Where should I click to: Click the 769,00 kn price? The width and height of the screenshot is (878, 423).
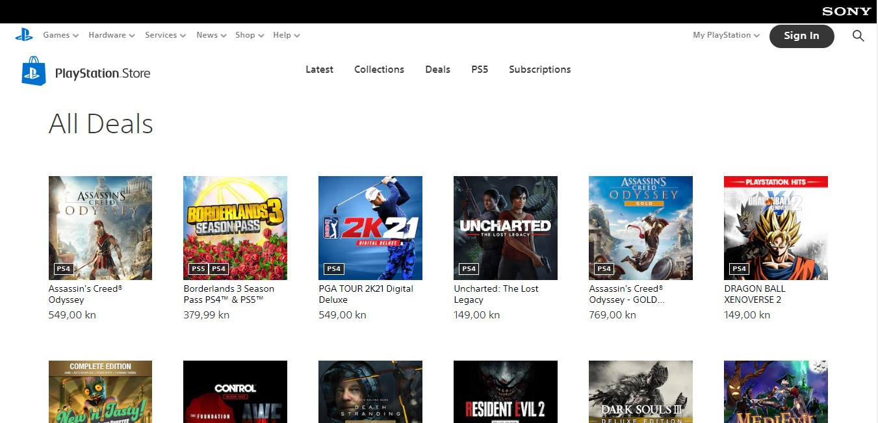tap(612, 315)
